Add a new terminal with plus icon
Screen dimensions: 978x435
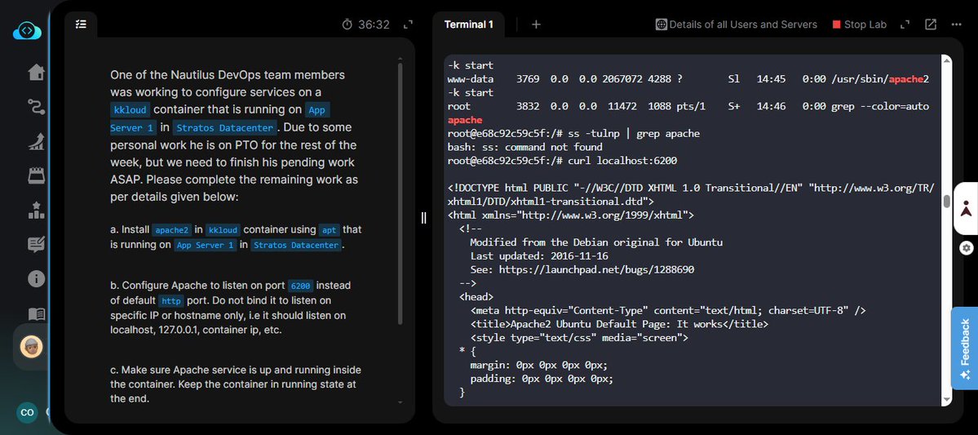tap(536, 24)
